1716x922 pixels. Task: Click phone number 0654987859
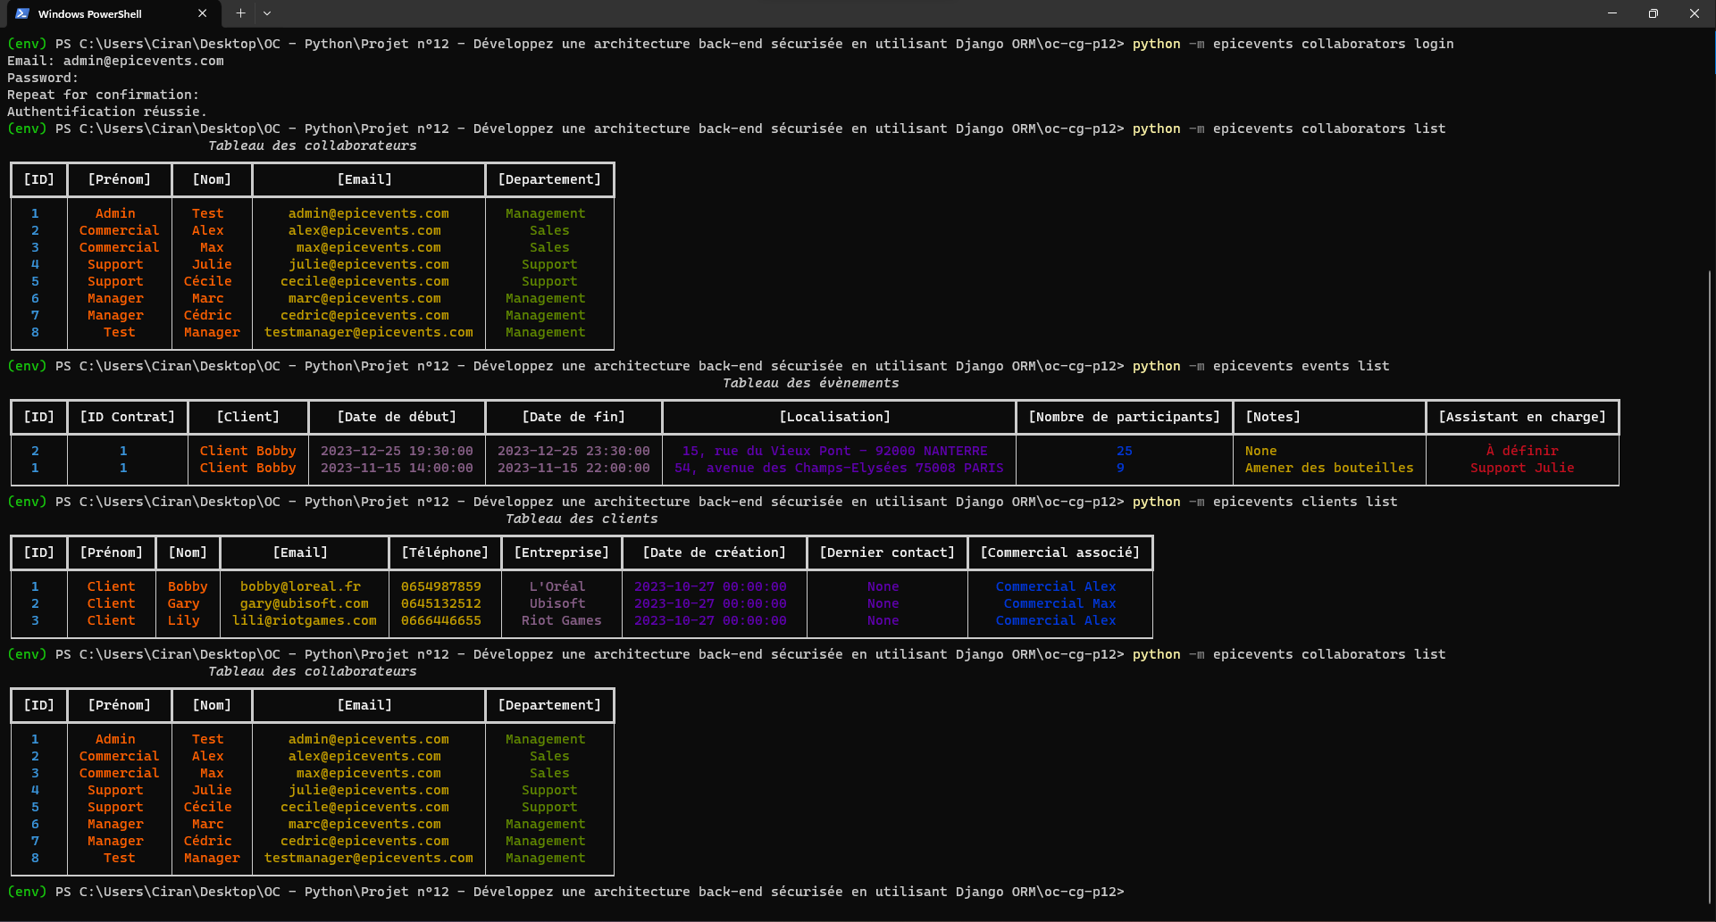441,586
